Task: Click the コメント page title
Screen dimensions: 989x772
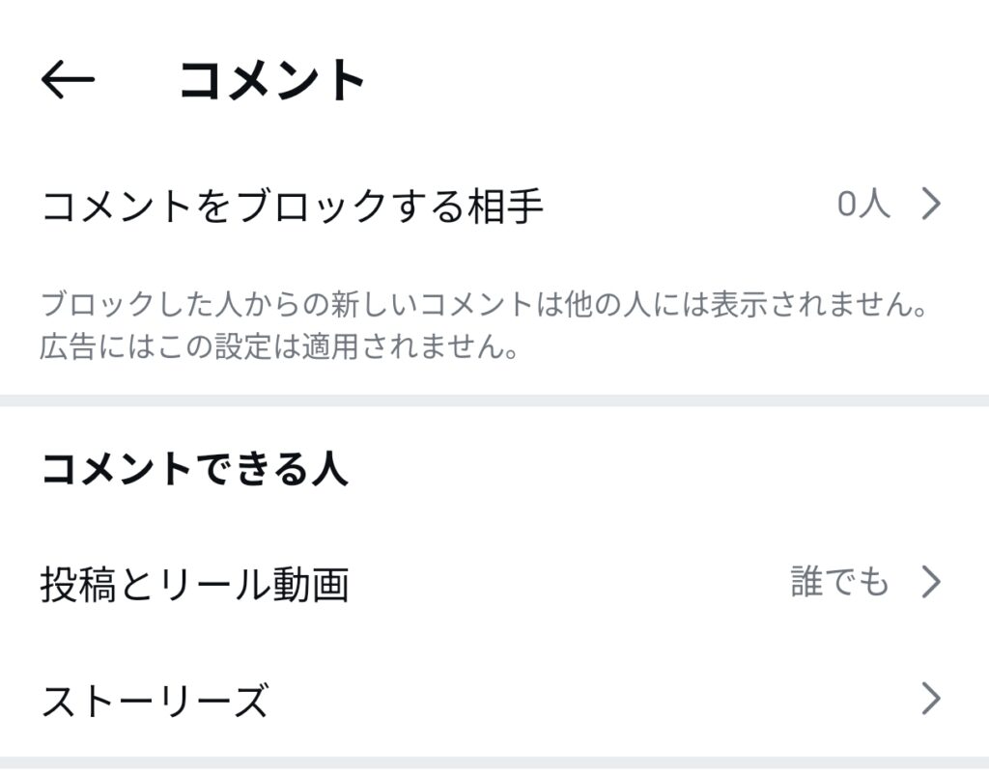Action: [x=271, y=81]
